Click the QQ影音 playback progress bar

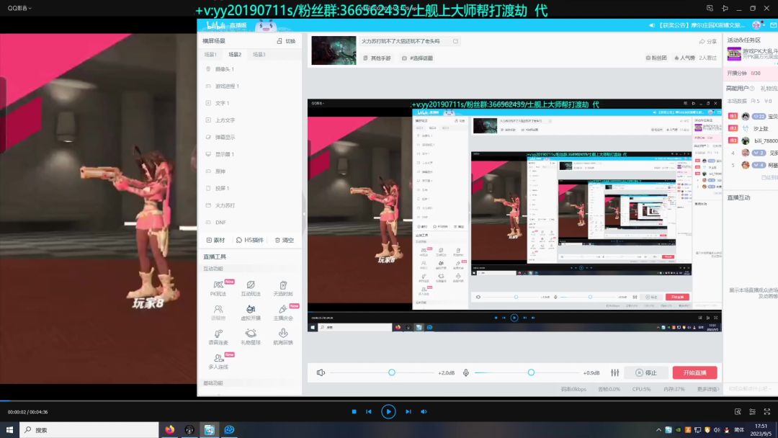point(389,400)
